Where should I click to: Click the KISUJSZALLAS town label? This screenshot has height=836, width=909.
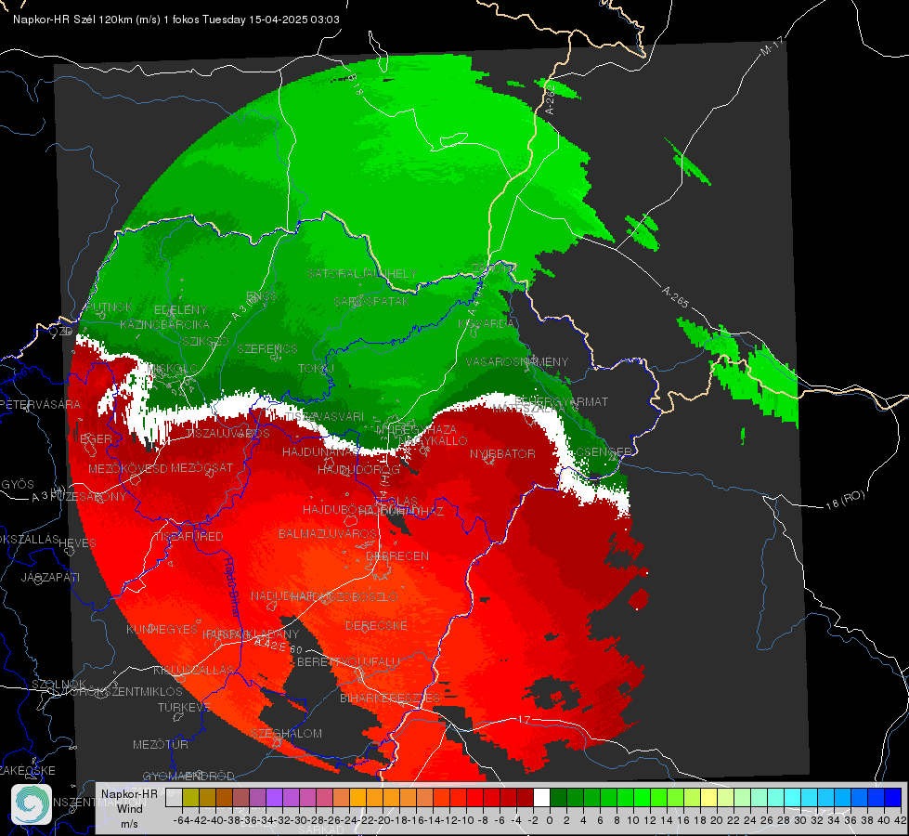pyautogui.click(x=193, y=670)
